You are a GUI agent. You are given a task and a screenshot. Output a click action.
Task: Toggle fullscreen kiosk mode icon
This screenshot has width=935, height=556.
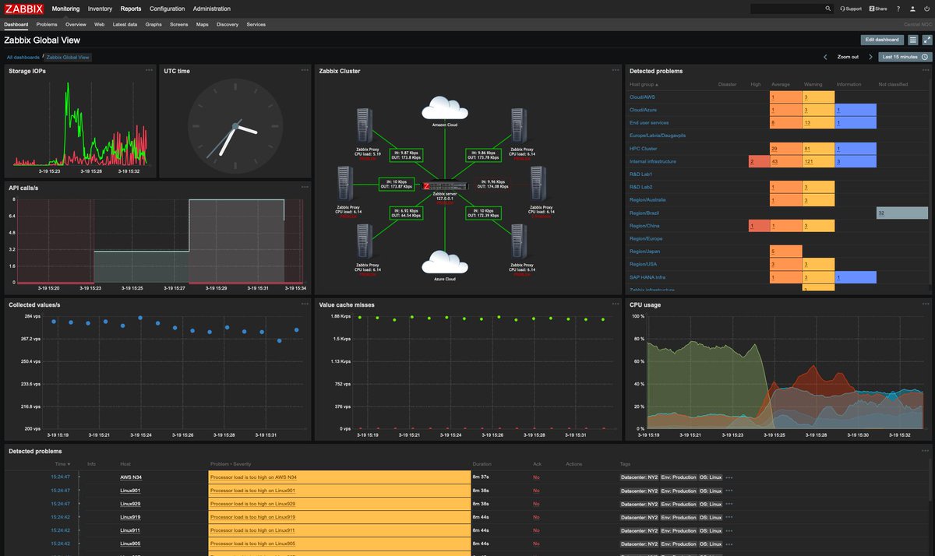point(927,40)
